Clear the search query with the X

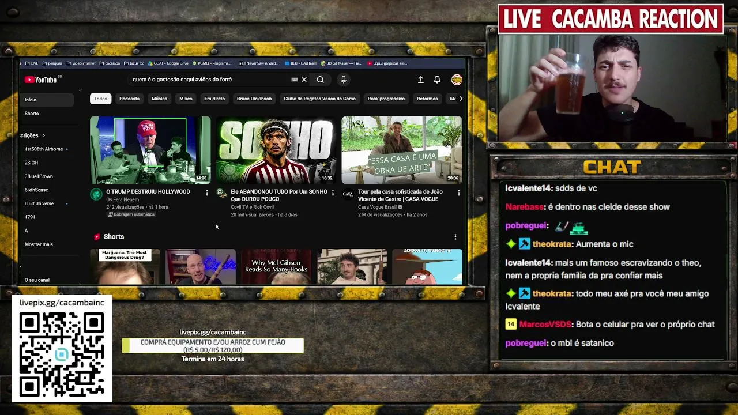pos(304,80)
